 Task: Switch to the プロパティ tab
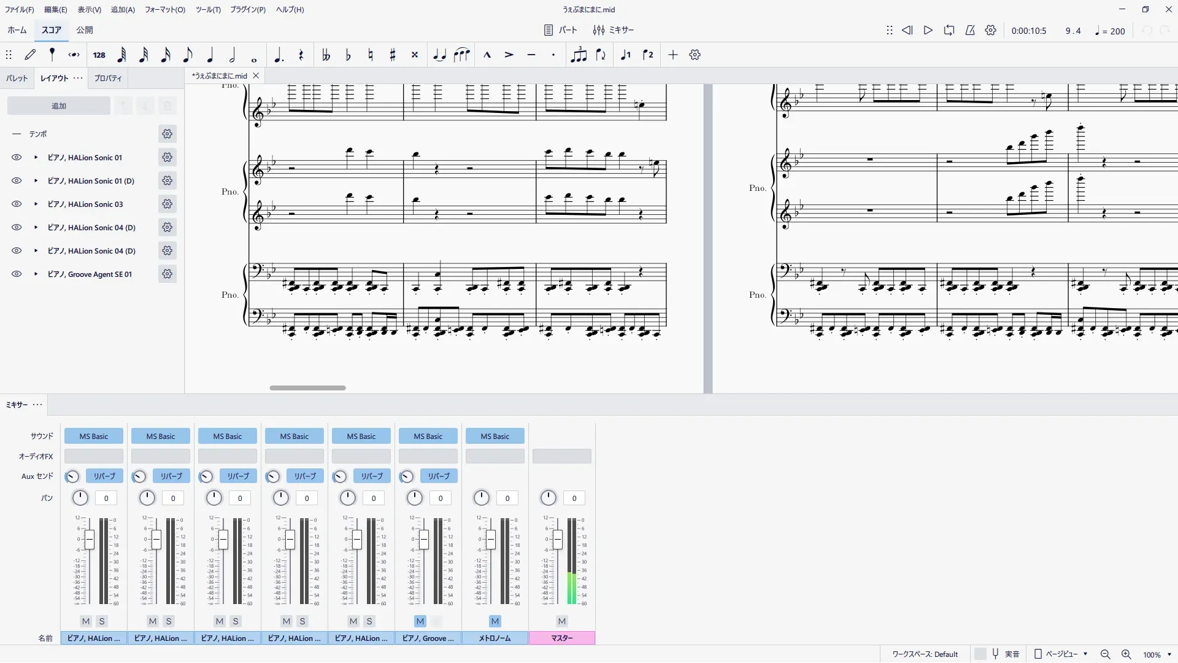point(107,78)
